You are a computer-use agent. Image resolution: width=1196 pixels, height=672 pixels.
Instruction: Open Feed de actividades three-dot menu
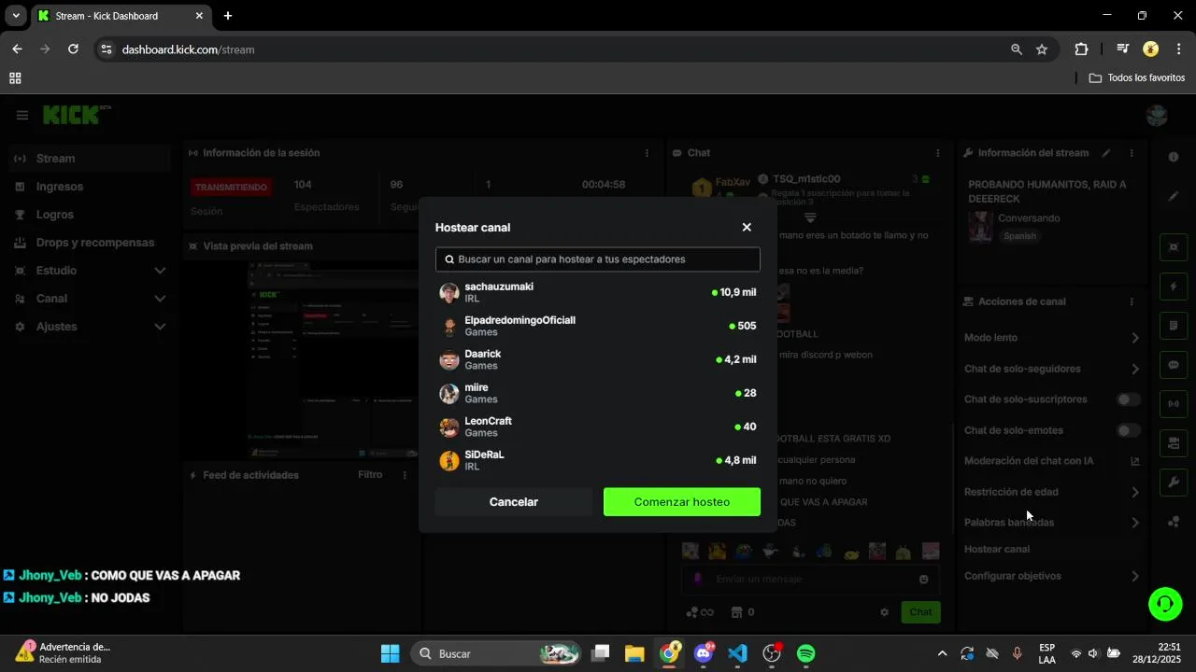pyautogui.click(x=405, y=475)
